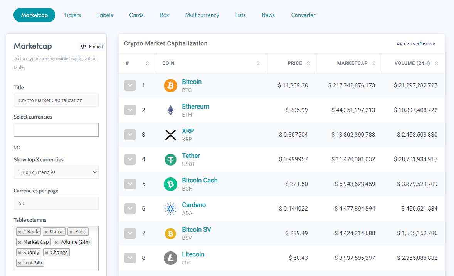The width and height of the screenshot is (454, 276).
Task: Click Ethereum marketcap $ 44,351,197,213
Action: pos(353,110)
